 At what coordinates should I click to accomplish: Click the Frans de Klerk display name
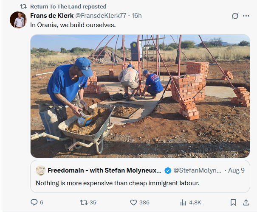(x=52, y=16)
